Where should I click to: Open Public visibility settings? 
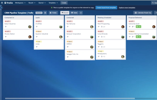point(53,13)
